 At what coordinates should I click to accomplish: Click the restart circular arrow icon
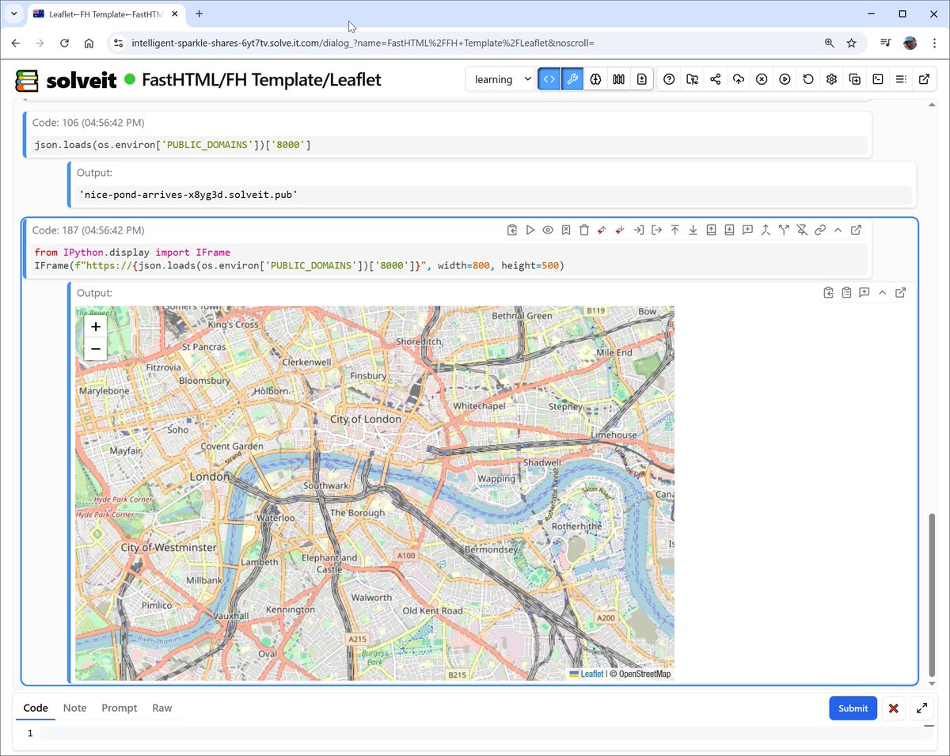[808, 79]
